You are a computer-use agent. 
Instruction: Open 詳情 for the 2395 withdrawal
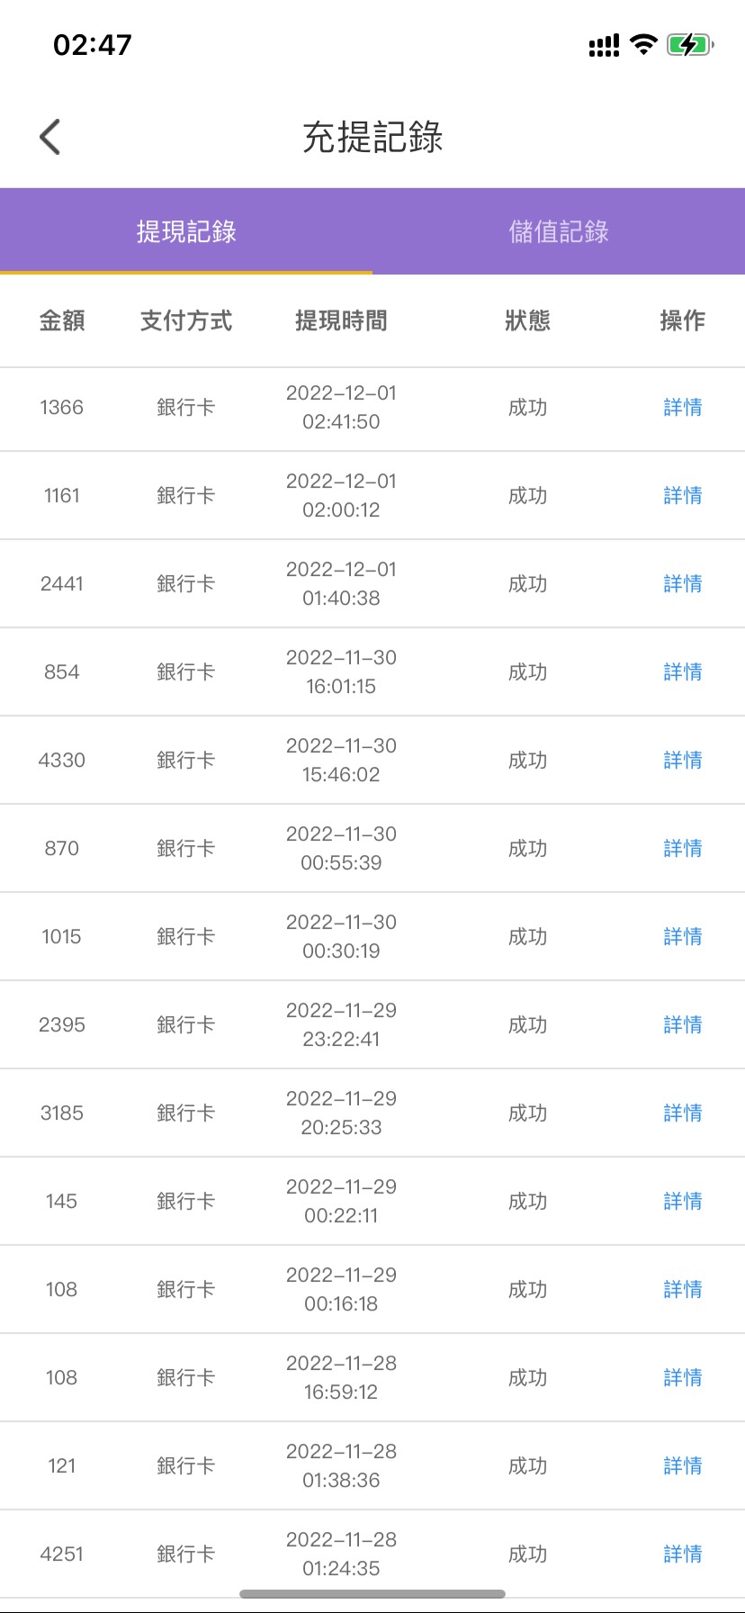[x=682, y=1025]
